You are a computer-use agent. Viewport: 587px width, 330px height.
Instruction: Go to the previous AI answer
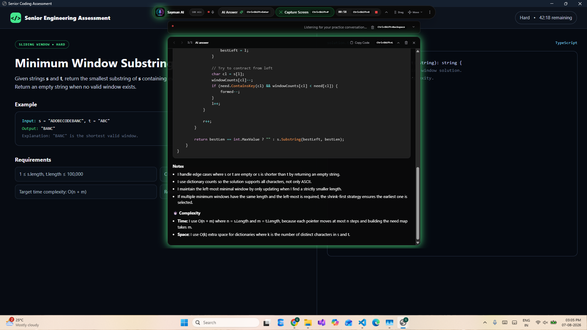pos(174,43)
